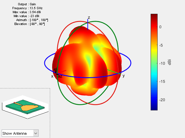The width and height of the screenshot is (185, 138).
Task: Click the y axis label
Action: pyautogui.click(x=124, y=76)
